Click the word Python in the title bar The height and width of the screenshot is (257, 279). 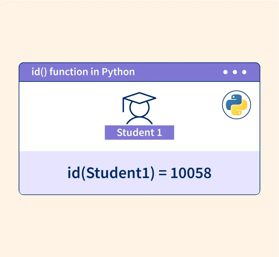point(118,72)
